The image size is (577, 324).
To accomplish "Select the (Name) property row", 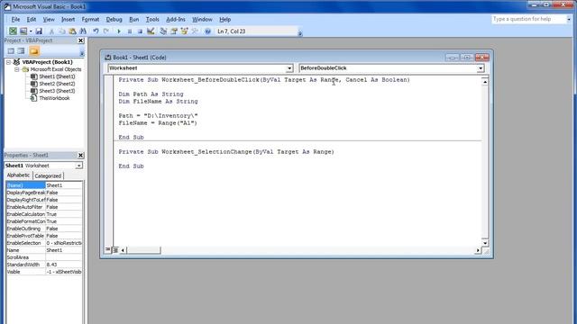I will coord(44,185).
